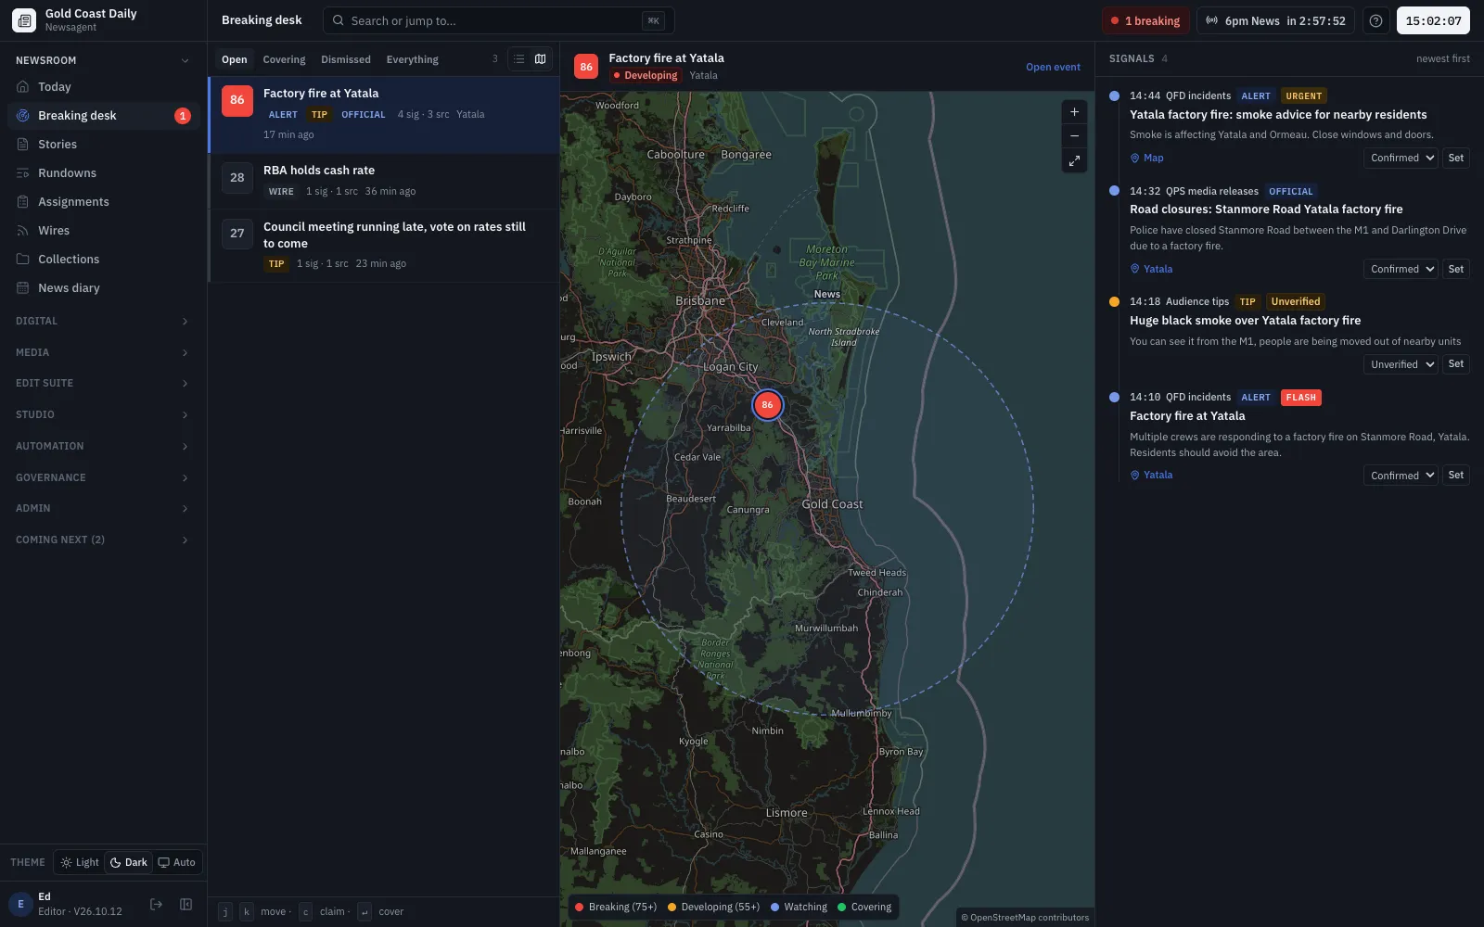Toggle the 1 breaking indicator
1484x927 pixels.
pyautogui.click(x=1145, y=20)
